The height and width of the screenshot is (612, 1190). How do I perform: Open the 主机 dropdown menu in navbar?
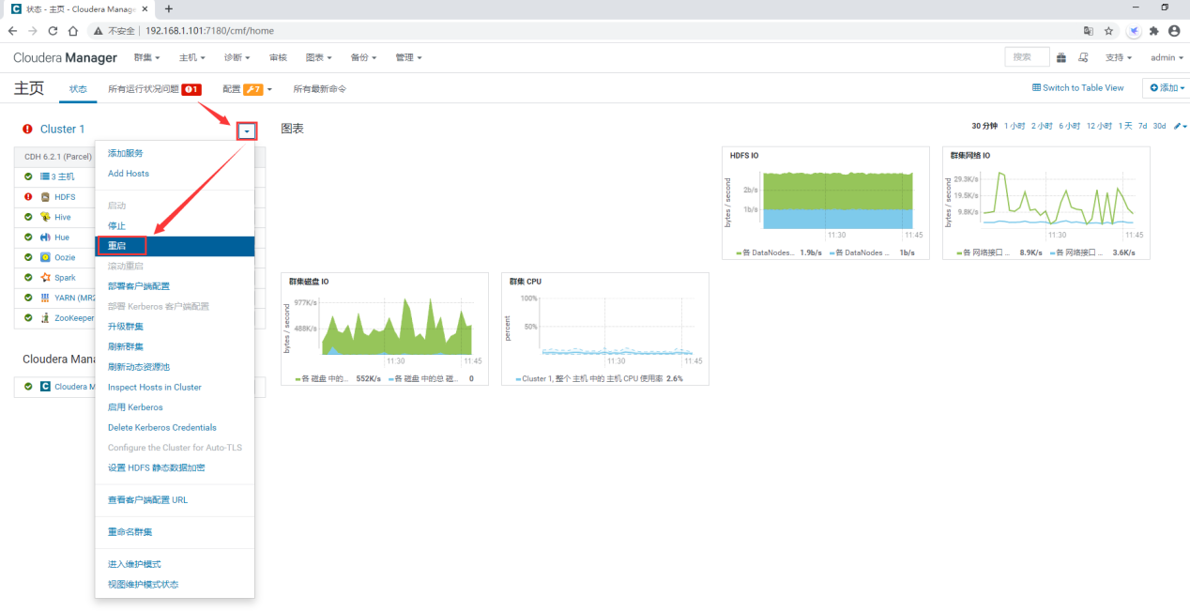tap(192, 57)
